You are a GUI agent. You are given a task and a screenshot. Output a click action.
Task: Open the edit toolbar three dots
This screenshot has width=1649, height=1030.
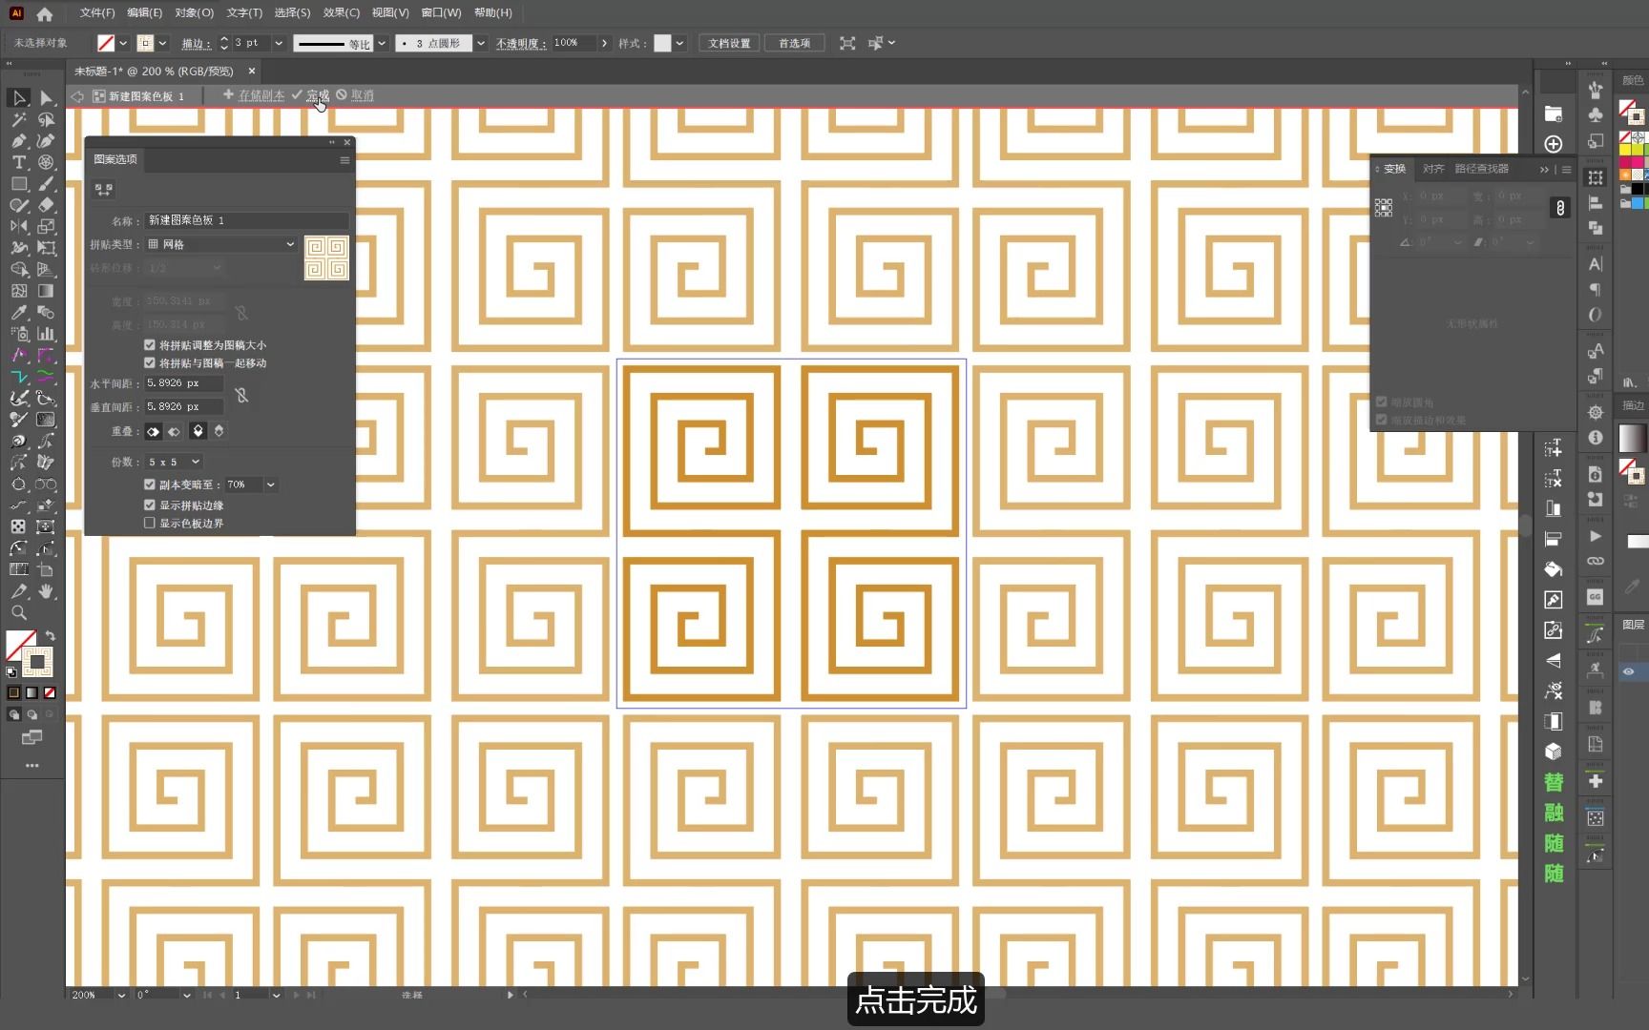point(31,766)
